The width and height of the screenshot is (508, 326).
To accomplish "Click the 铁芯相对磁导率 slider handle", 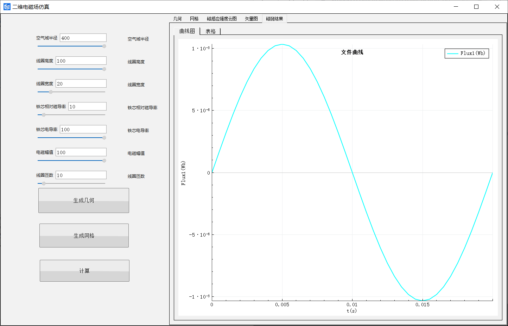I will click(x=44, y=115).
